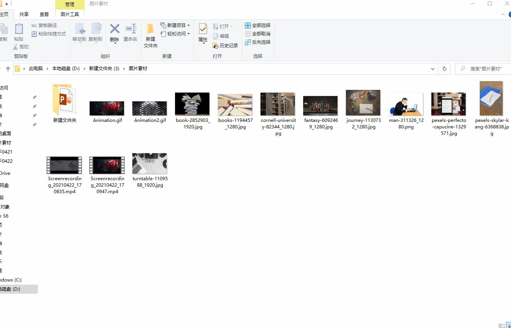Open the Picture Tools (图片工具) tab
Image resolution: width=511 pixels, height=328 pixels.
70,14
